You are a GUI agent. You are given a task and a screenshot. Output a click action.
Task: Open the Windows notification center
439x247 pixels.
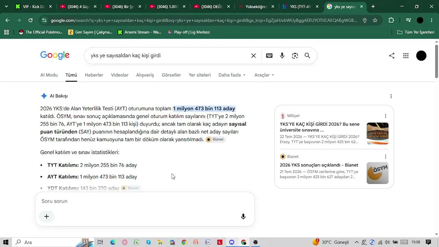point(428,242)
